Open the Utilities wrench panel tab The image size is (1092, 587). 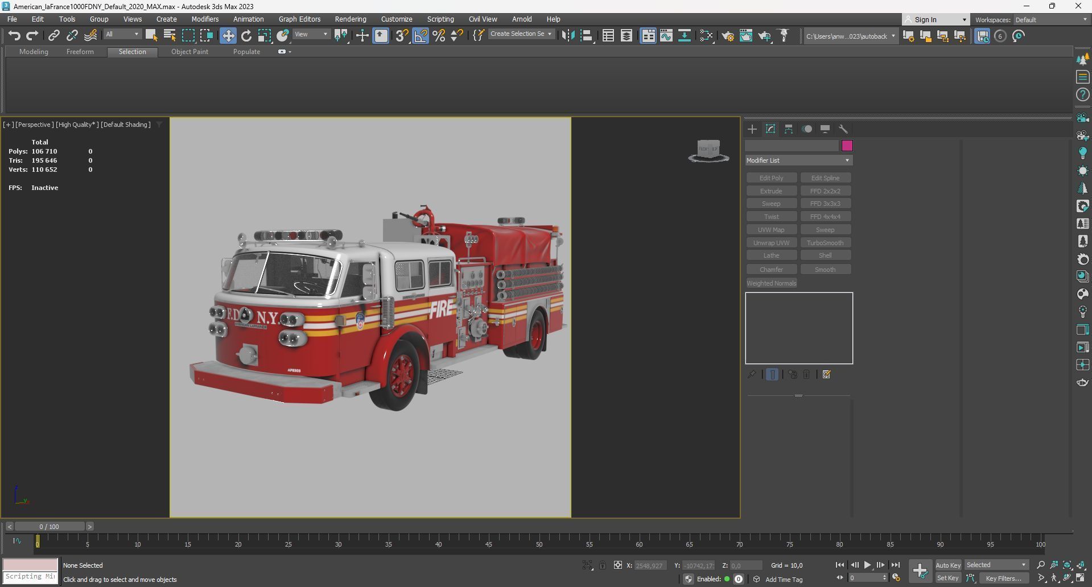click(x=843, y=129)
